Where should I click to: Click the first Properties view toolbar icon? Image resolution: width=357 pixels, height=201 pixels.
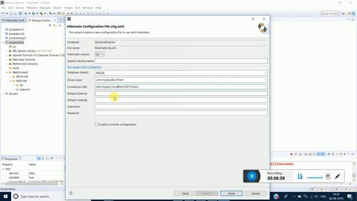pos(38,159)
